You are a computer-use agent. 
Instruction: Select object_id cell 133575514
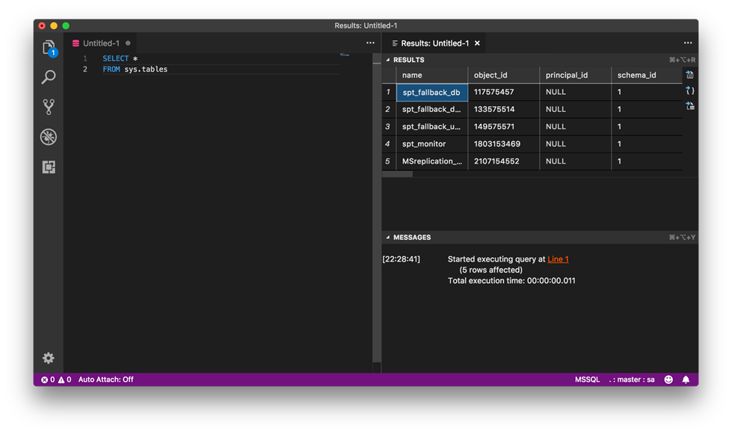coord(504,110)
